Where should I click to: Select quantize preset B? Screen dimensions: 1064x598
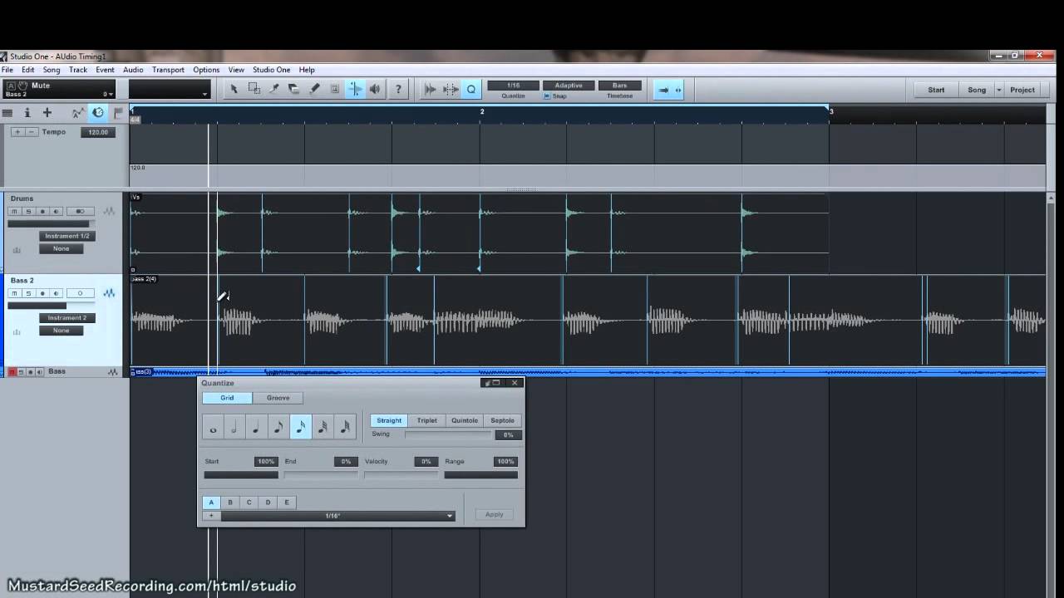(230, 502)
